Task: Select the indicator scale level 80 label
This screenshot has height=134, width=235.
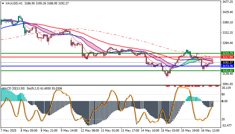Action: point(223,94)
